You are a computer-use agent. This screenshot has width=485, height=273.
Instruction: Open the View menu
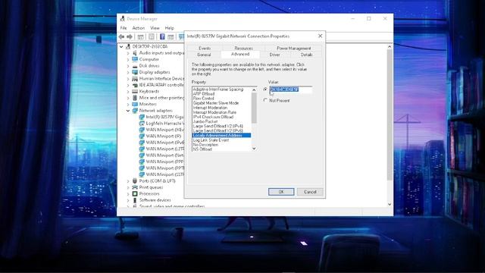[155, 28]
